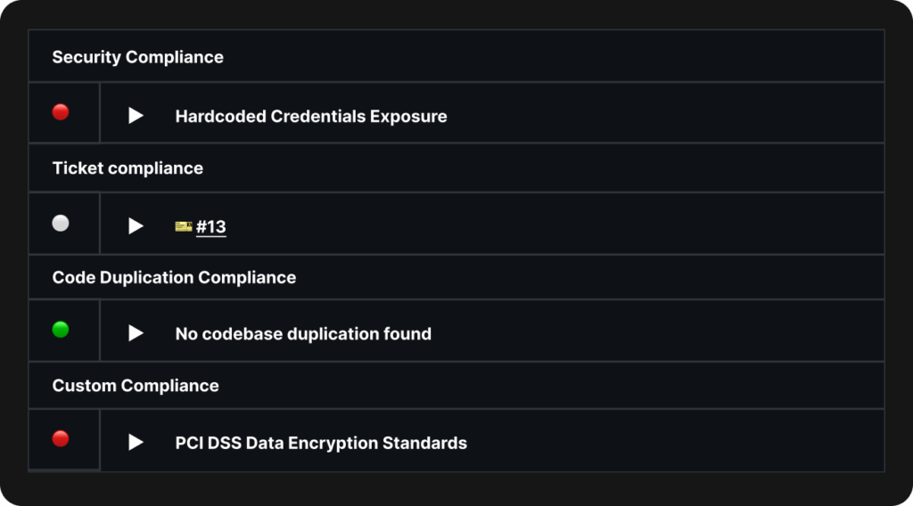Viewport: 913px width, 506px height.
Task: Select the Ticket compliance section header
Action: pyautogui.click(x=127, y=168)
